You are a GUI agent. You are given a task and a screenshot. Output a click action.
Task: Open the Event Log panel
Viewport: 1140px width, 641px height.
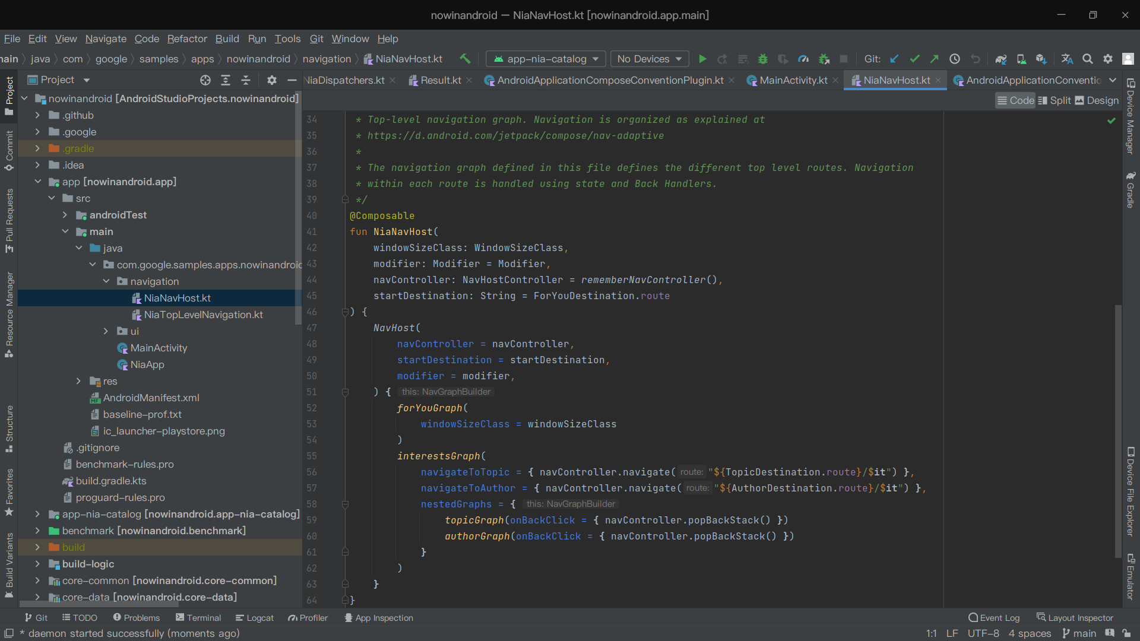point(994,618)
